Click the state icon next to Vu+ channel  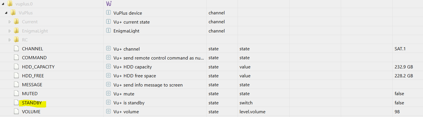(108, 49)
